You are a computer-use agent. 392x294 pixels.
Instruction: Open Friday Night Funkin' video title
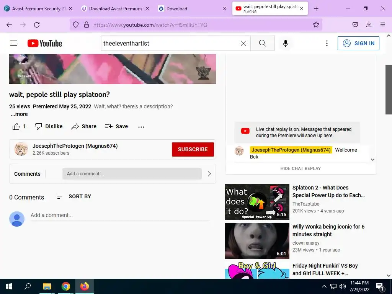click(325, 269)
